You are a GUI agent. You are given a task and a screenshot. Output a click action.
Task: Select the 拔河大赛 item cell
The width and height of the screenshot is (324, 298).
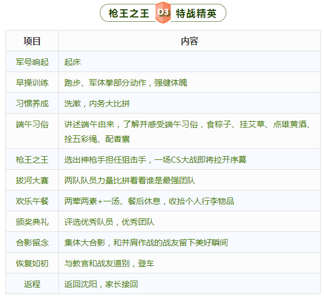(32, 180)
